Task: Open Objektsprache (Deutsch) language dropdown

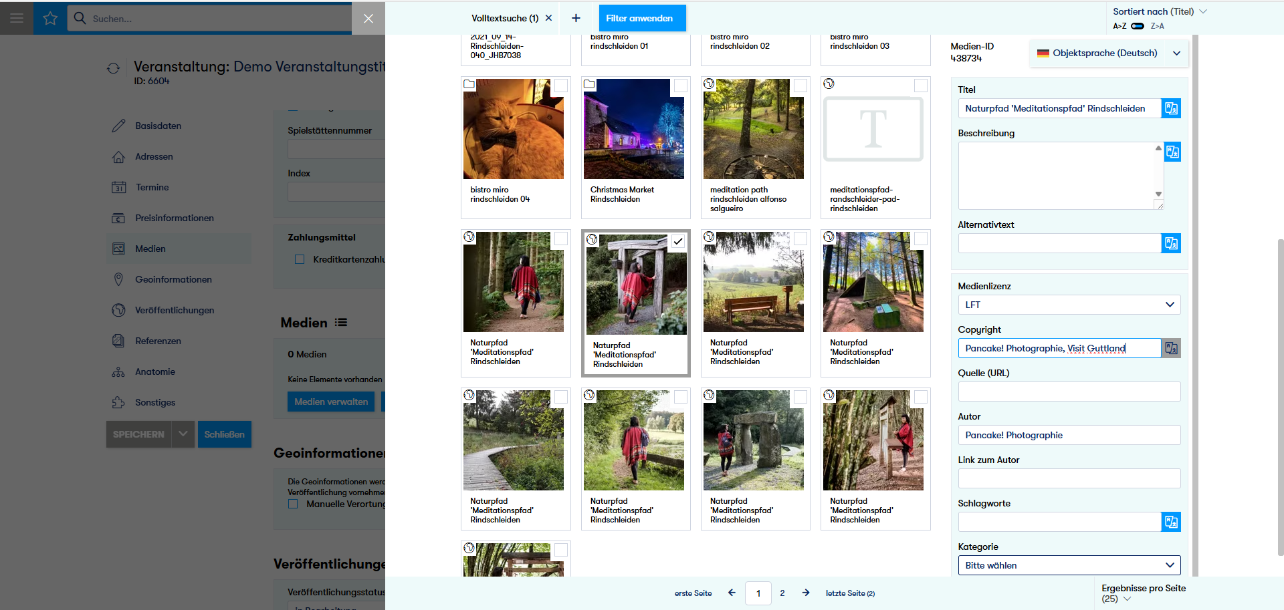Action: point(1109,53)
